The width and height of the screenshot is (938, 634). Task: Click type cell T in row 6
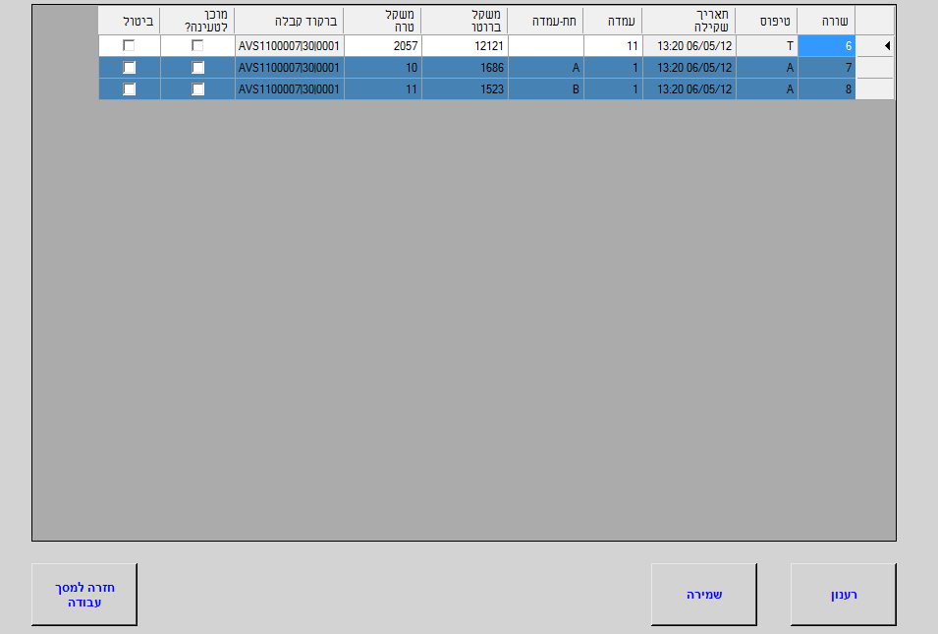tap(767, 46)
